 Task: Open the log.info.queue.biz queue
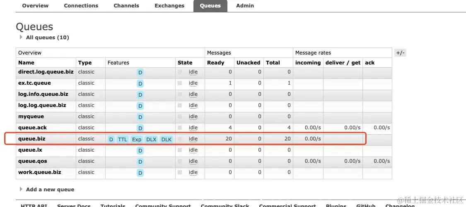point(43,94)
